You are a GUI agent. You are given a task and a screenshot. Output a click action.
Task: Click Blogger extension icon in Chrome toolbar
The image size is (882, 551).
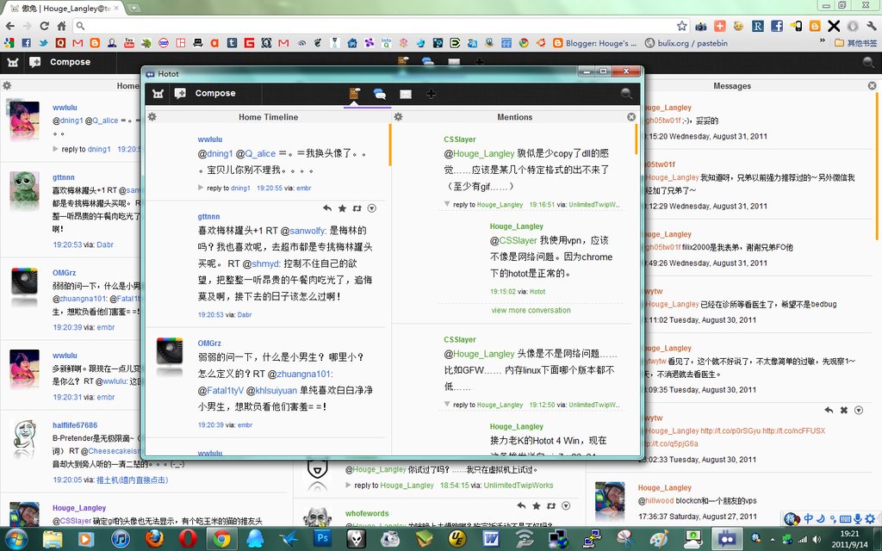point(815,26)
